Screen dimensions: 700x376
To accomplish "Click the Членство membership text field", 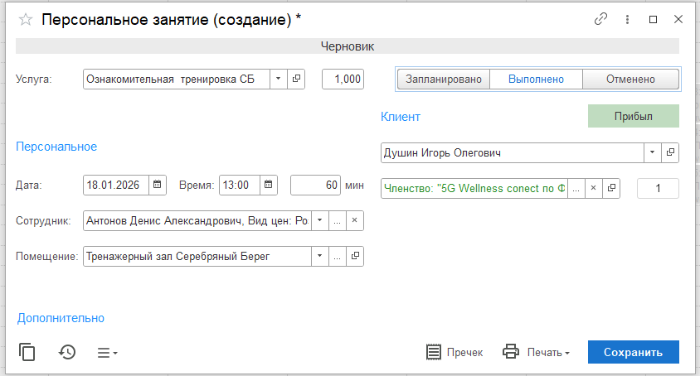I will tap(474, 188).
